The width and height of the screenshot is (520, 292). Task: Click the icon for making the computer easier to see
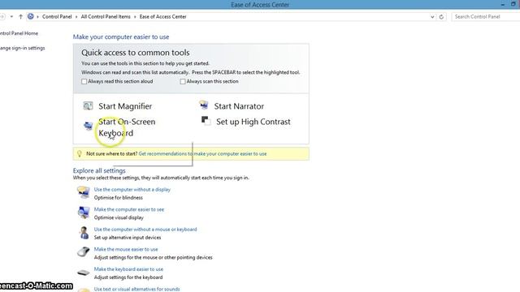click(84, 213)
